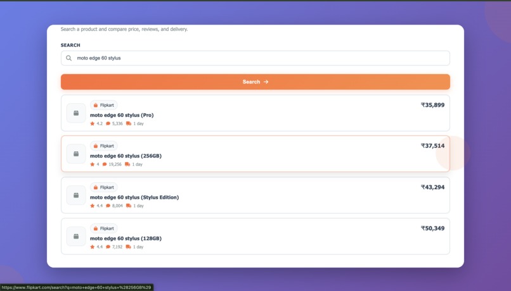Viewport: 511px width, 291px height.
Task: Click the 4.2 rating value
Action: pos(100,123)
